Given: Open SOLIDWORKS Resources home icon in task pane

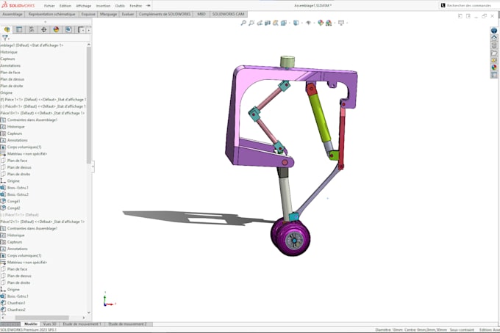Looking at the screenshot, I should [494, 38].
